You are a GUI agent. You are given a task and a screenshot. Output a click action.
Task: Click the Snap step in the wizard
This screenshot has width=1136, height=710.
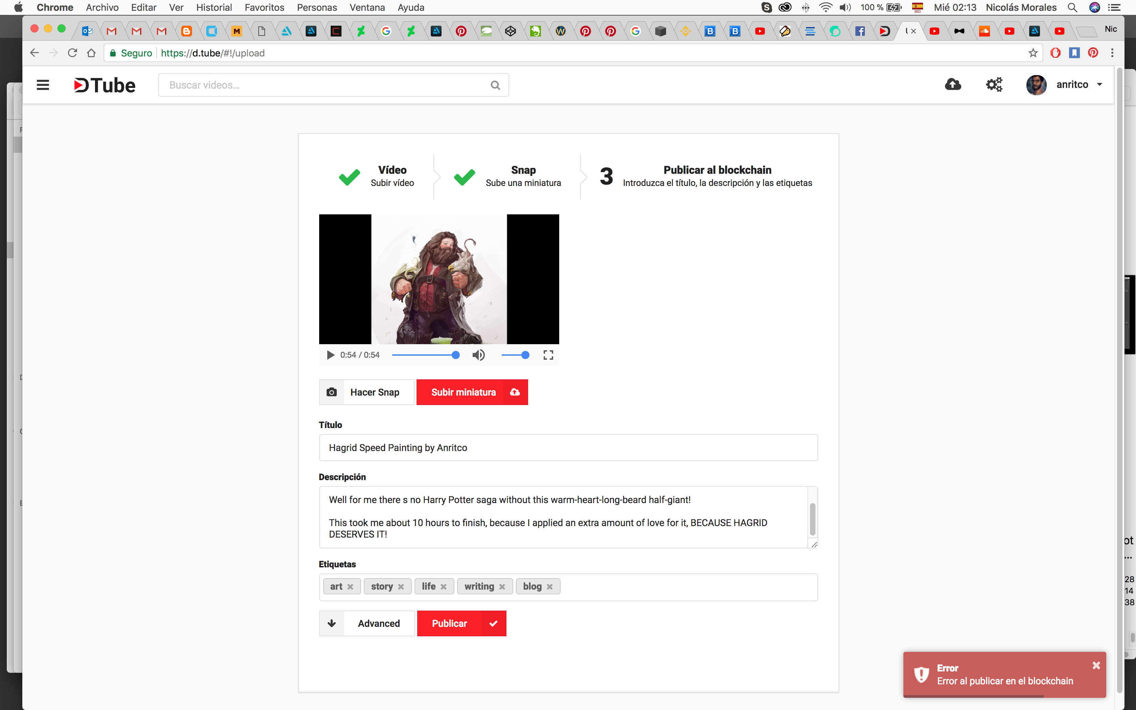[x=507, y=176]
